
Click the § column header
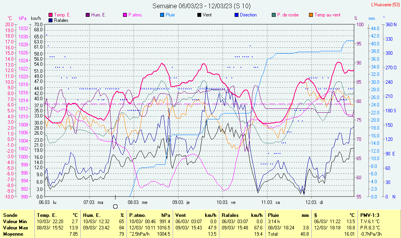[316, 215]
